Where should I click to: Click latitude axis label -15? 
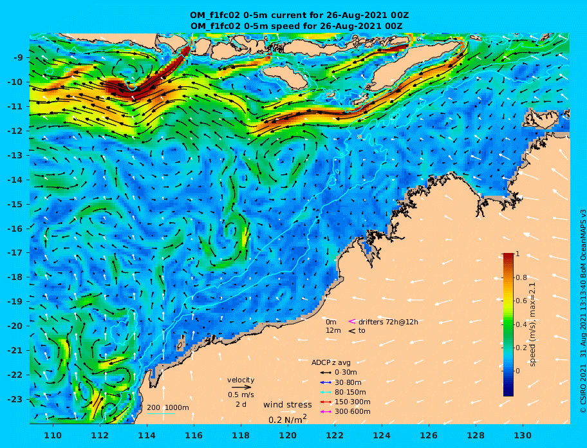(x=15, y=204)
